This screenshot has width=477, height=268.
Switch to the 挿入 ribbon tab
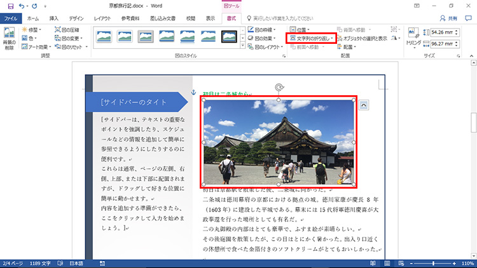pyautogui.click(x=54, y=18)
